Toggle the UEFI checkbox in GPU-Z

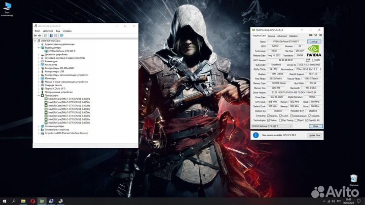(314, 60)
